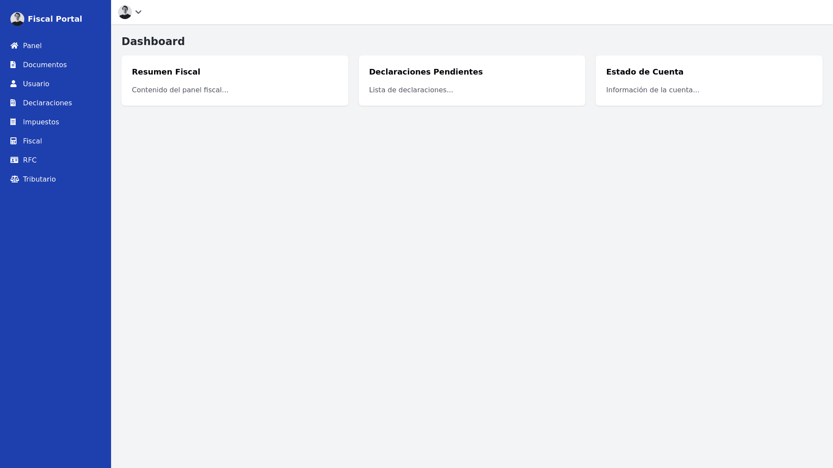Viewport: 833px width, 468px height.
Task: Click the Impuestos receipt icon
Action: [x=14, y=122]
